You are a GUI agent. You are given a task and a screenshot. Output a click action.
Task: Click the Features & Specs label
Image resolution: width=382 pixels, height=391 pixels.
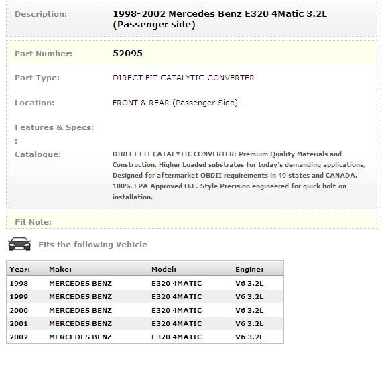[54, 127]
